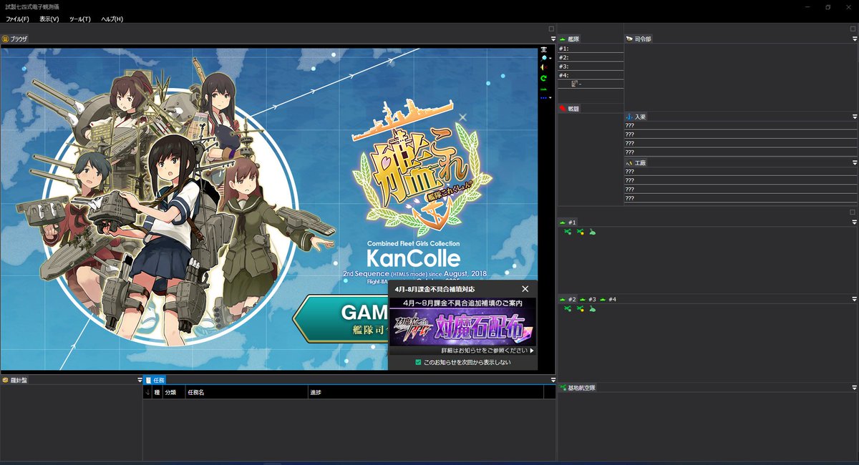This screenshot has height=465, width=859.
Task: Sort quests by the 種 column header
Action: pyautogui.click(x=157, y=393)
